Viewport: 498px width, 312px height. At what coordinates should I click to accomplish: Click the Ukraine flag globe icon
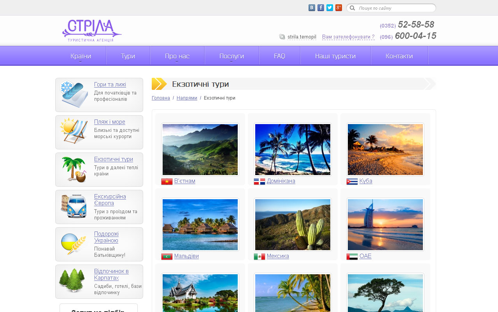pos(74,244)
